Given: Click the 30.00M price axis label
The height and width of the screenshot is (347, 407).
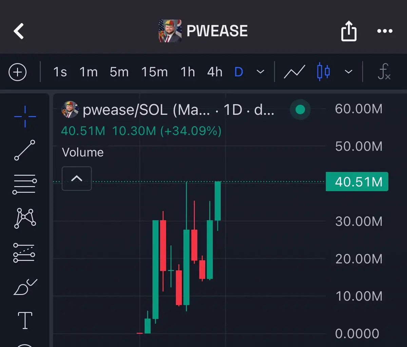Looking at the screenshot, I should [x=359, y=221].
